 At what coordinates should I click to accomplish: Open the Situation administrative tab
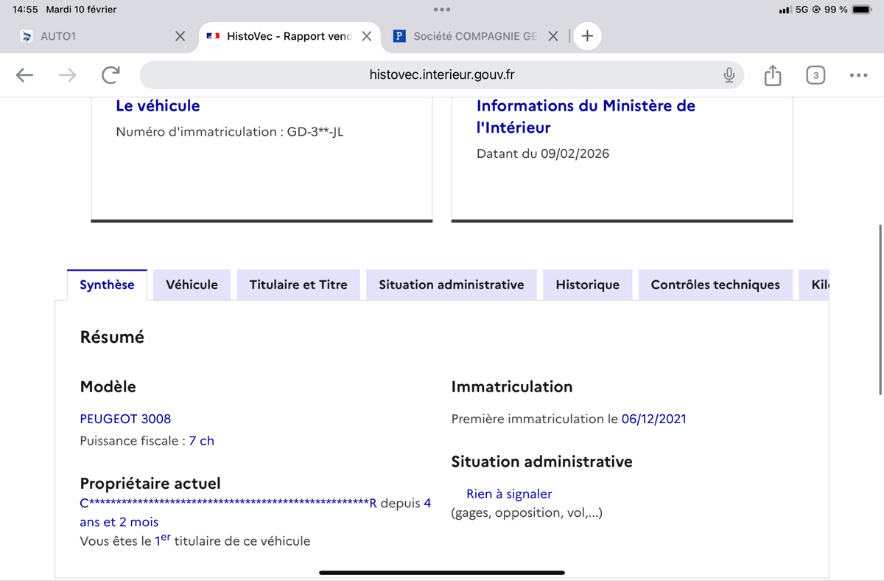coord(452,285)
